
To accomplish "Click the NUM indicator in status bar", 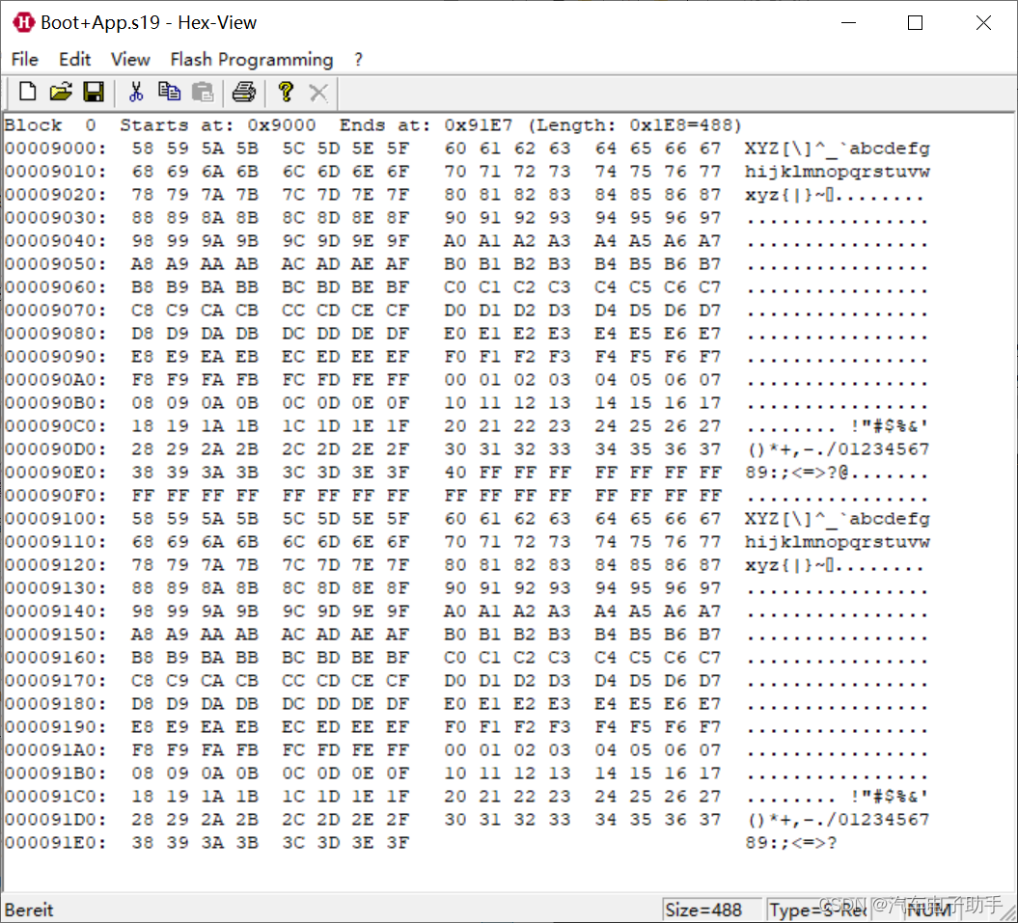I will click(x=929, y=909).
